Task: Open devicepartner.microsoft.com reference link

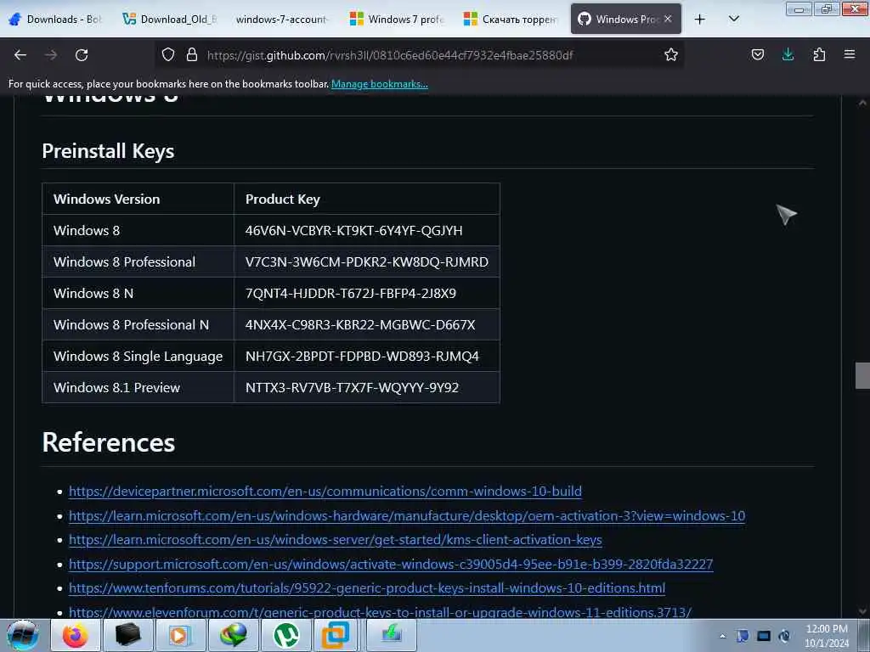Action: pyautogui.click(x=325, y=492)
